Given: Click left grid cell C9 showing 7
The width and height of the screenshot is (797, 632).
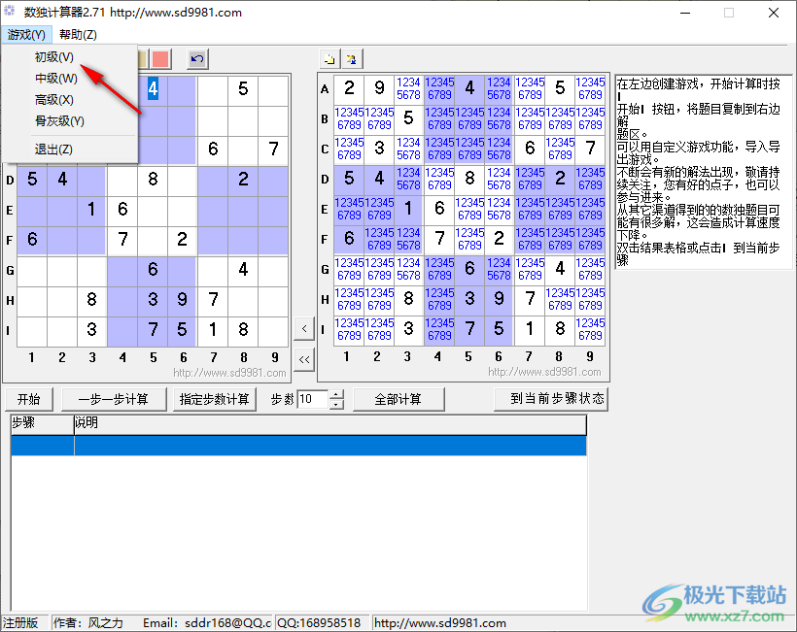Looking at the screenshot, I should point(273,150).
